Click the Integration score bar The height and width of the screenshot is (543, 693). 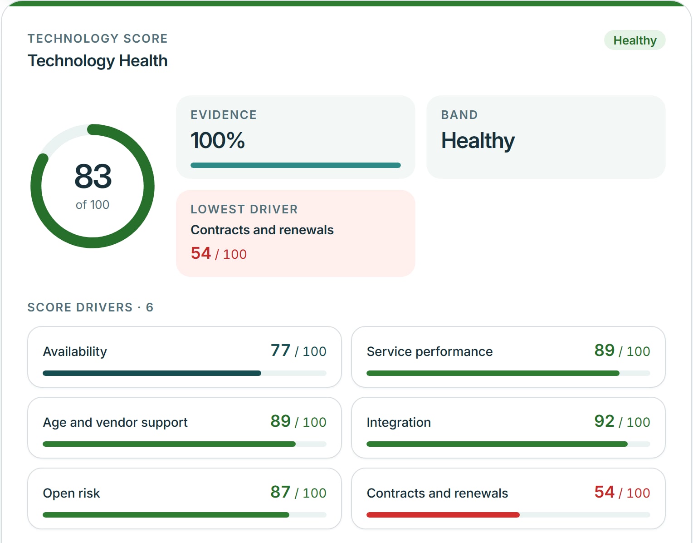click(508, 444)
